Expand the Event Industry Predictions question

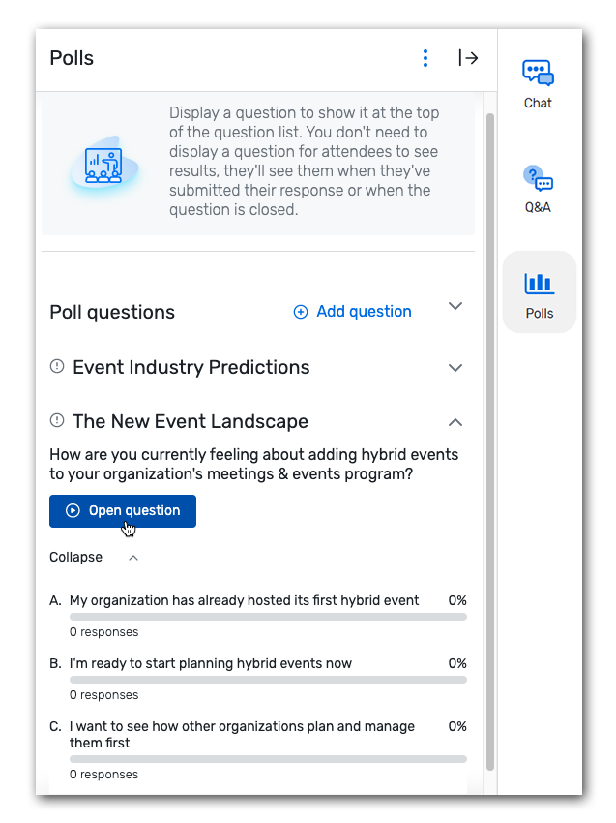(455, 367)
